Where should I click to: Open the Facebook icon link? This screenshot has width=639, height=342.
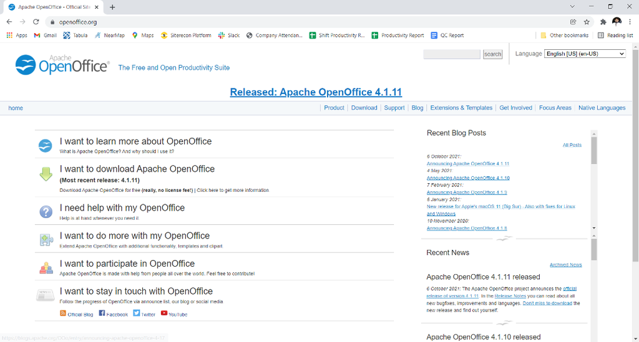[102, 313]
